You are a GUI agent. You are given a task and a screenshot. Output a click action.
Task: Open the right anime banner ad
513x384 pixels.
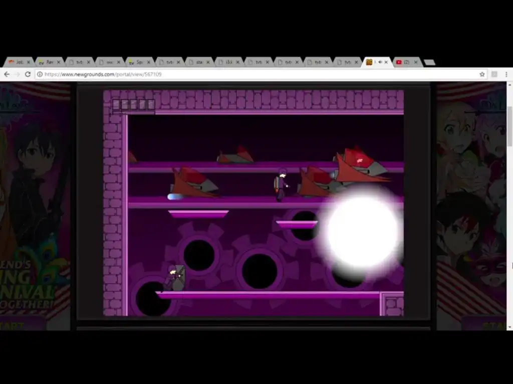[471, 206]
